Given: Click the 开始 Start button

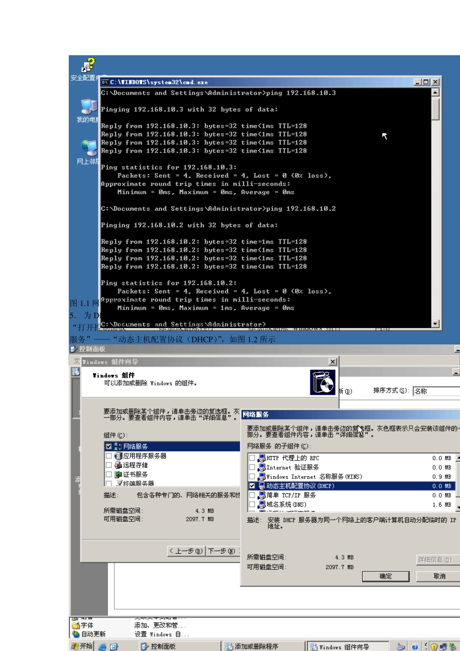Looking at the screenshot, I should [x=82, y=646].
